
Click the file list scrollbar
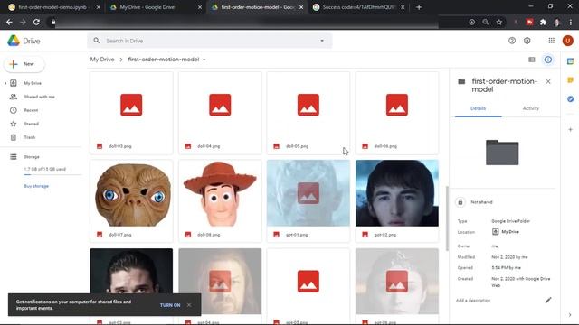447,218
